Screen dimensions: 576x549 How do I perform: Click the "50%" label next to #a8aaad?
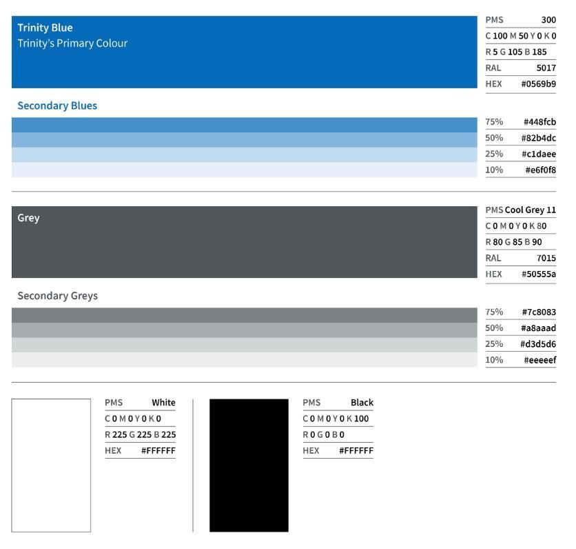coord(494,328)
